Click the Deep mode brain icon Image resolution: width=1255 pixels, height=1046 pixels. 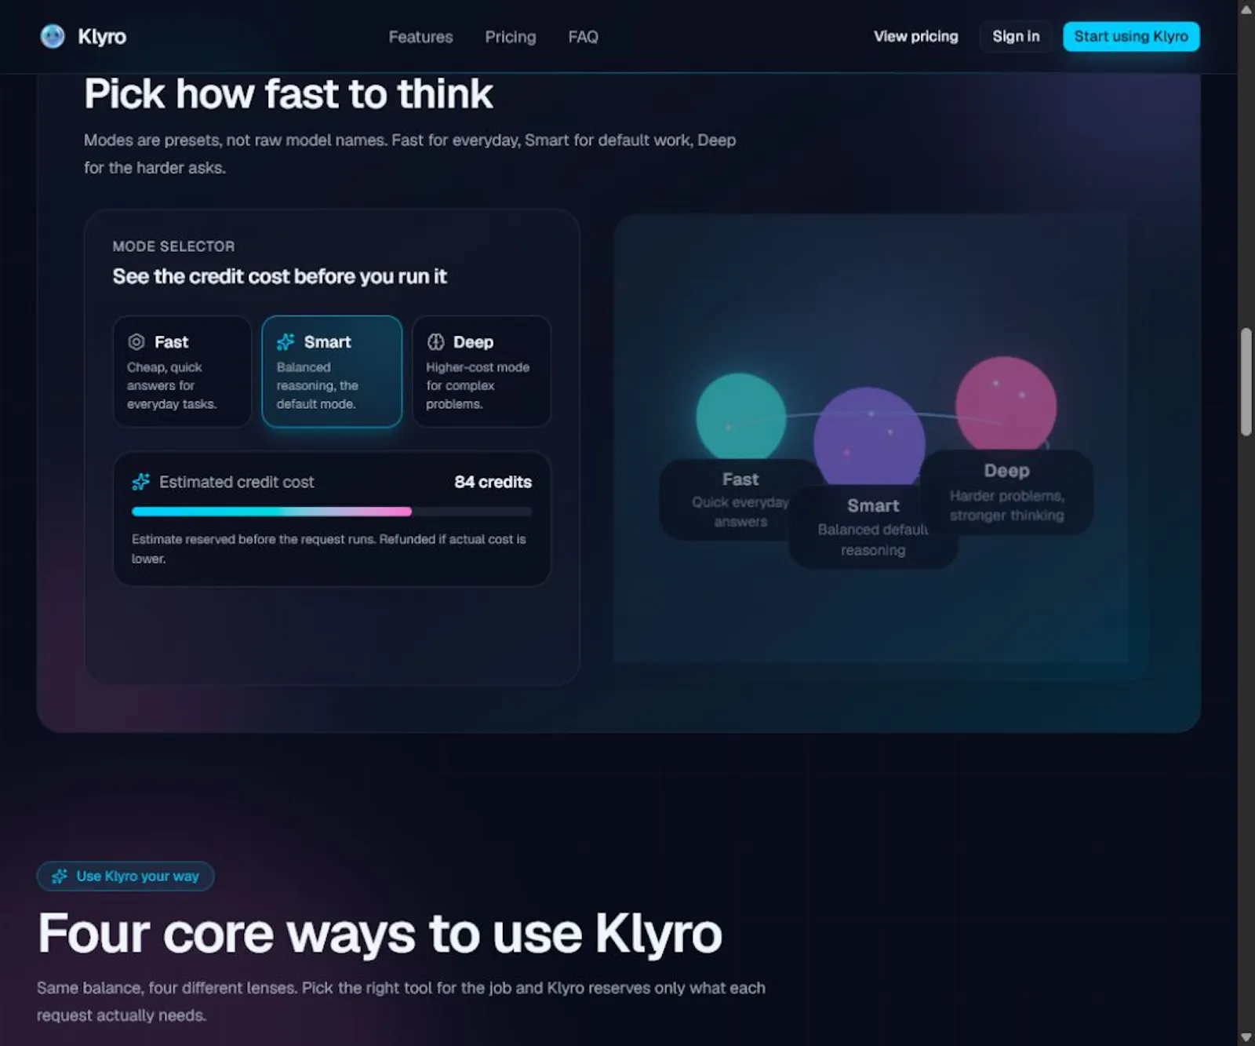[435, 342]
